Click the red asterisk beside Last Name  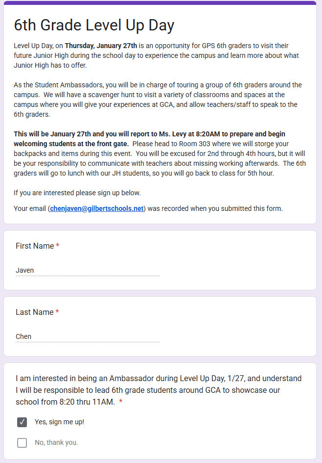57,312
